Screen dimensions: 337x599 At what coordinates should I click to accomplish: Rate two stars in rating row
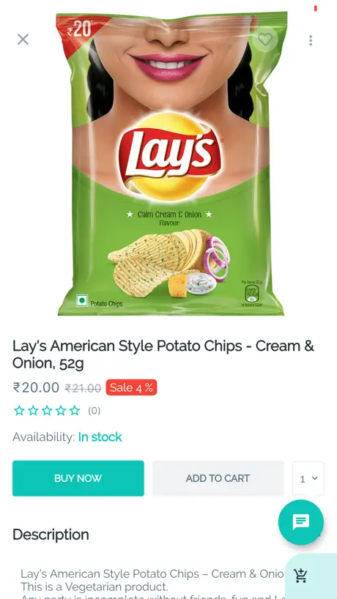coord(33,411)
